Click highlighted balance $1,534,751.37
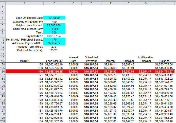 164,72
